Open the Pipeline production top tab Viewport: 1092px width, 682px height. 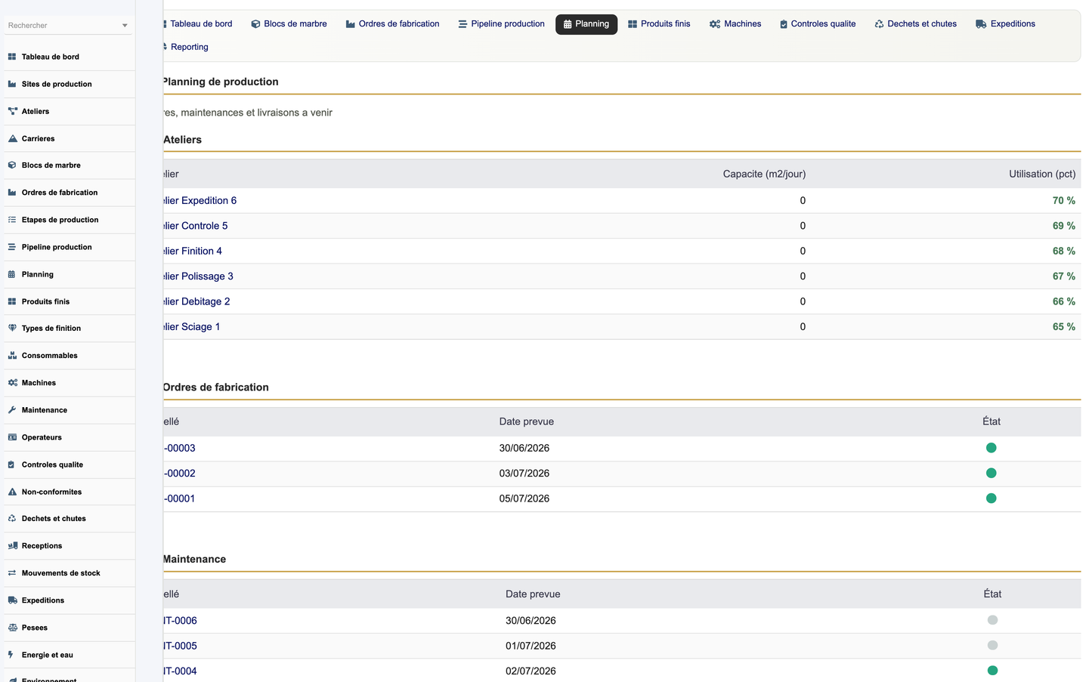coord(502,24)
